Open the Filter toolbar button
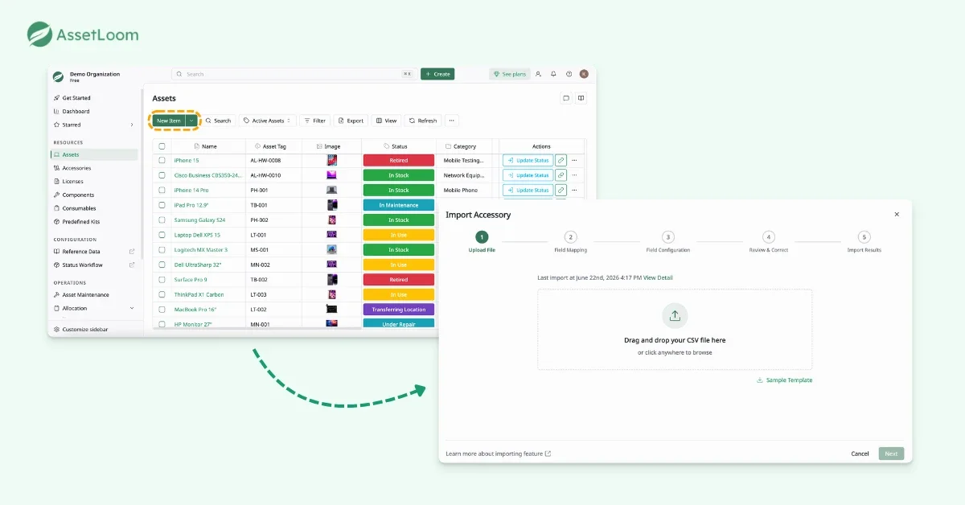The width and height of the screenshot is (965, 505). point(314,121)
